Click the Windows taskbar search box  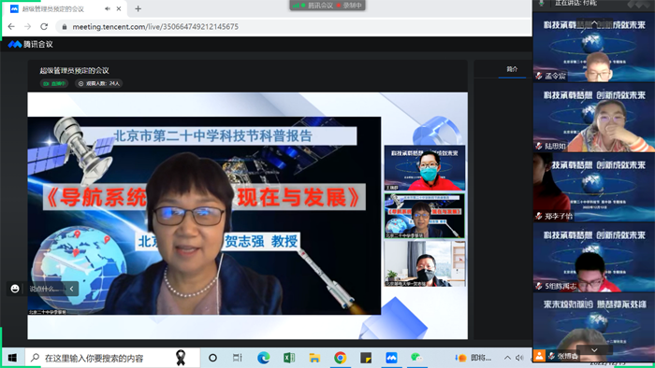point(112,358)
